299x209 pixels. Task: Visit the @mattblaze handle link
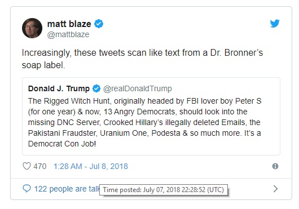[x=68, y=34]
